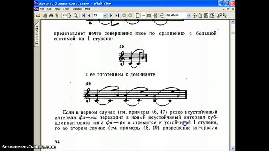
Task: Click page number 34 at bottom
Action: (57, 142)
